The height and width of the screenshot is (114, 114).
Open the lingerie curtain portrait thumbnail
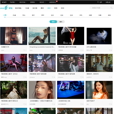click(14, 36)
